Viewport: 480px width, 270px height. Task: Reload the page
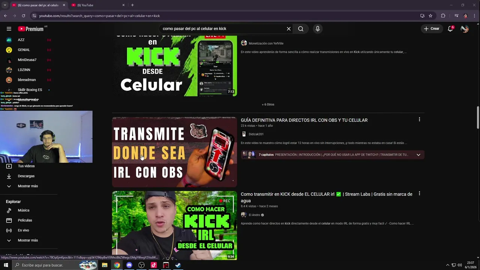(x=23, y=16)
